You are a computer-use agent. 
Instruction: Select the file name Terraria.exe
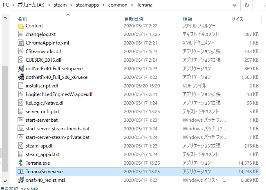(x=38, y=163)
